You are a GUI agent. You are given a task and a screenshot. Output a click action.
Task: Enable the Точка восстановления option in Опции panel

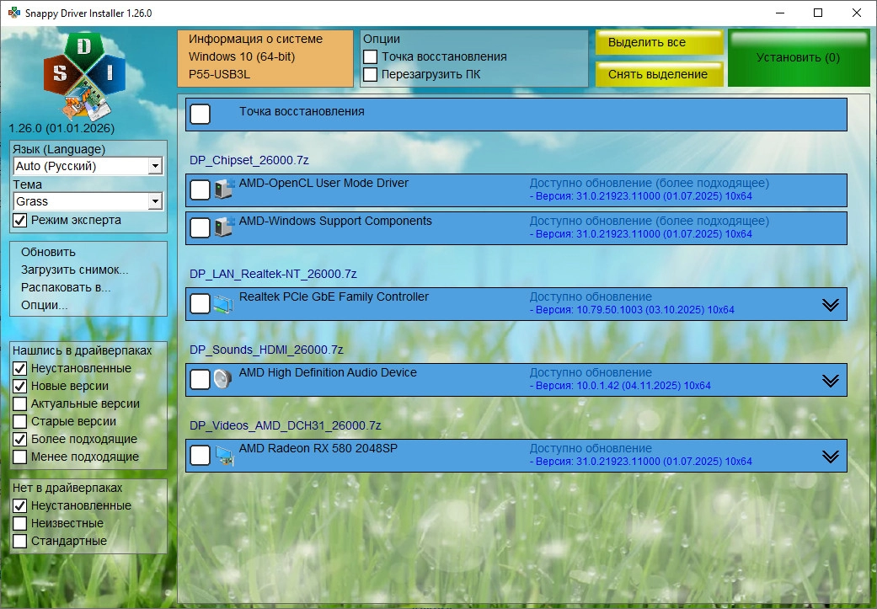(x=371, y=57)
